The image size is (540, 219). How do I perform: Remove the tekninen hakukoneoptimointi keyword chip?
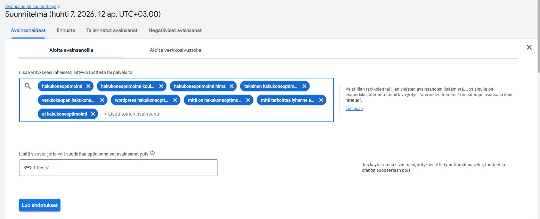tap(304, 86)
